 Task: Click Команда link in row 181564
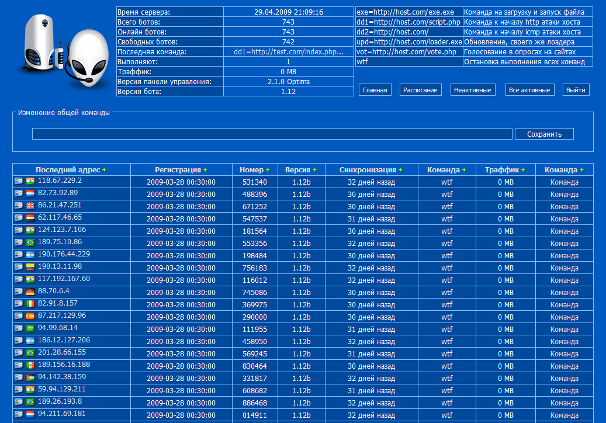click(565, 231)
